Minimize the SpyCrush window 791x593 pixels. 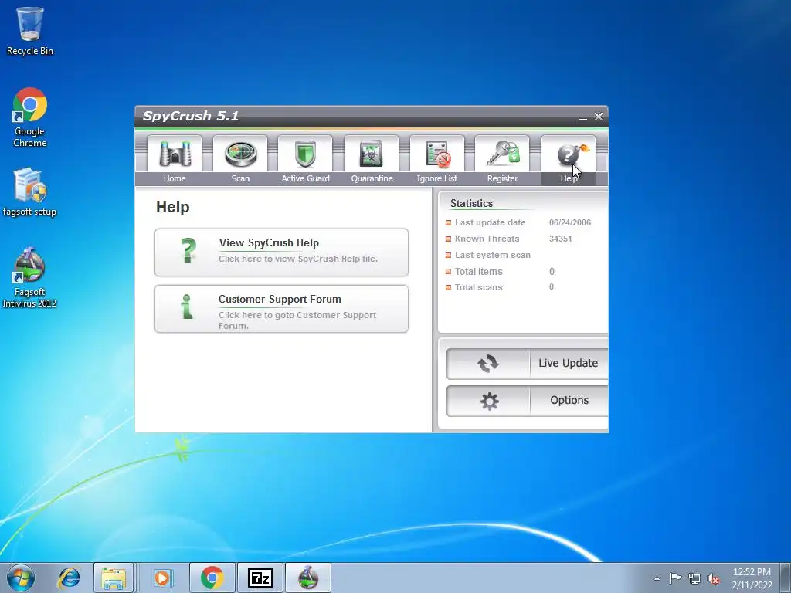(583, 117)
